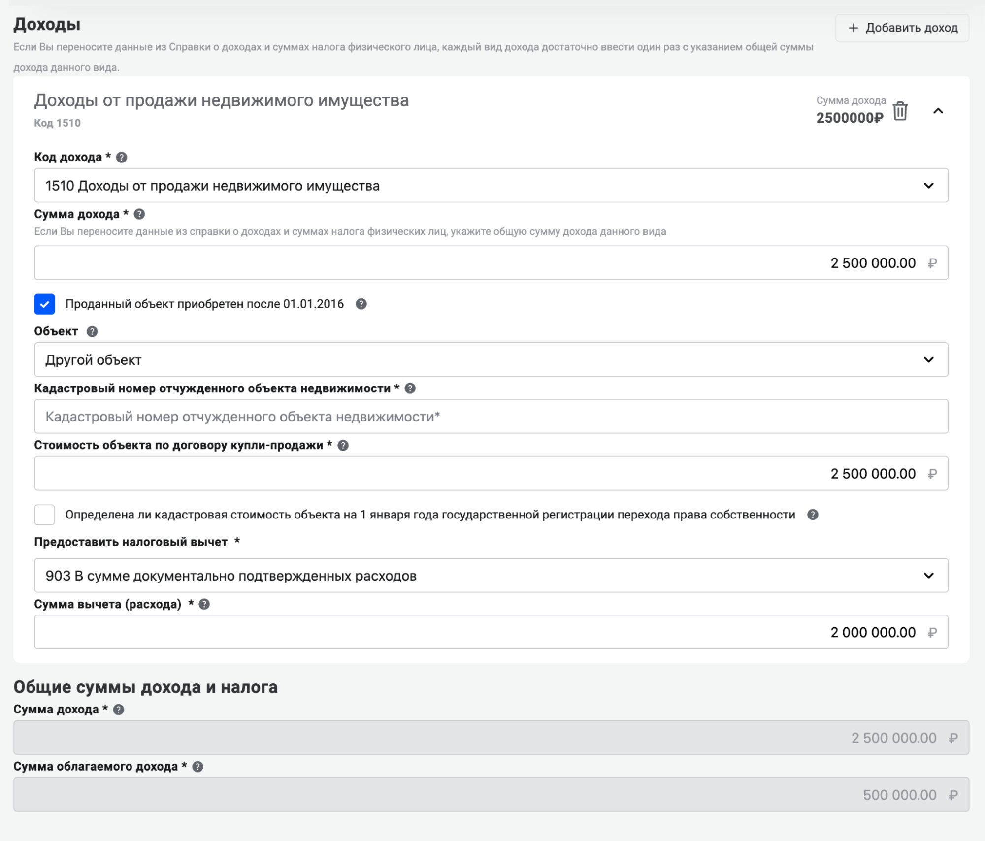
Task: Collapse the real estate sale income section
Action: click(x=938, y=111)
